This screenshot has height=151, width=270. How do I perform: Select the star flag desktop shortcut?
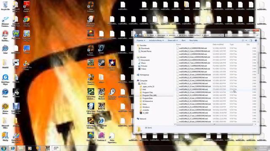click(112, 65)
